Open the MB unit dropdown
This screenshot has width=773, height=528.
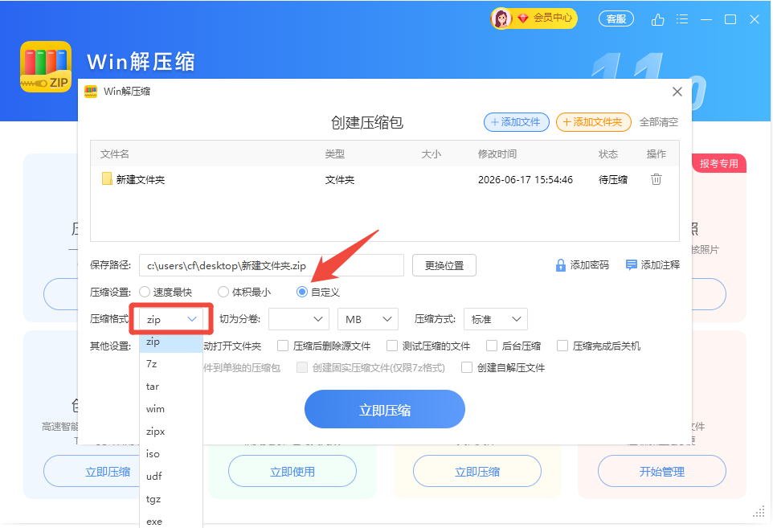point(368,320)
